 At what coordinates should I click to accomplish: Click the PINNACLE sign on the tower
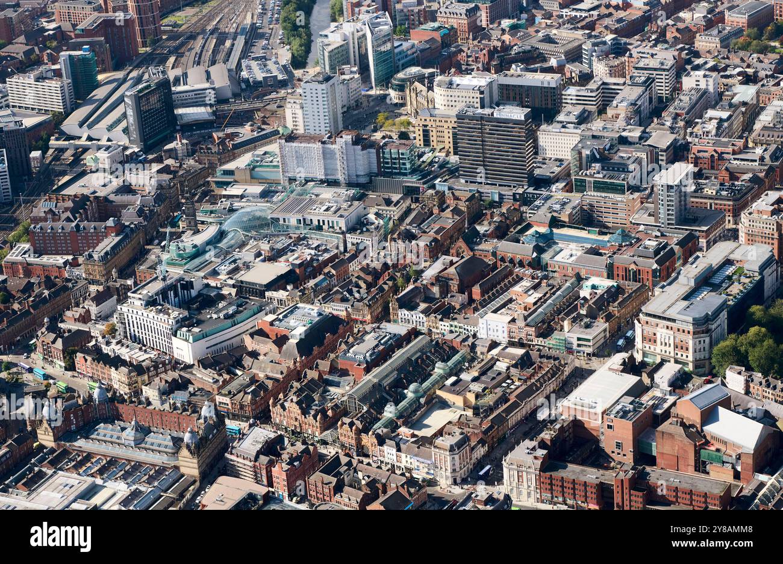tap(510, 116)
